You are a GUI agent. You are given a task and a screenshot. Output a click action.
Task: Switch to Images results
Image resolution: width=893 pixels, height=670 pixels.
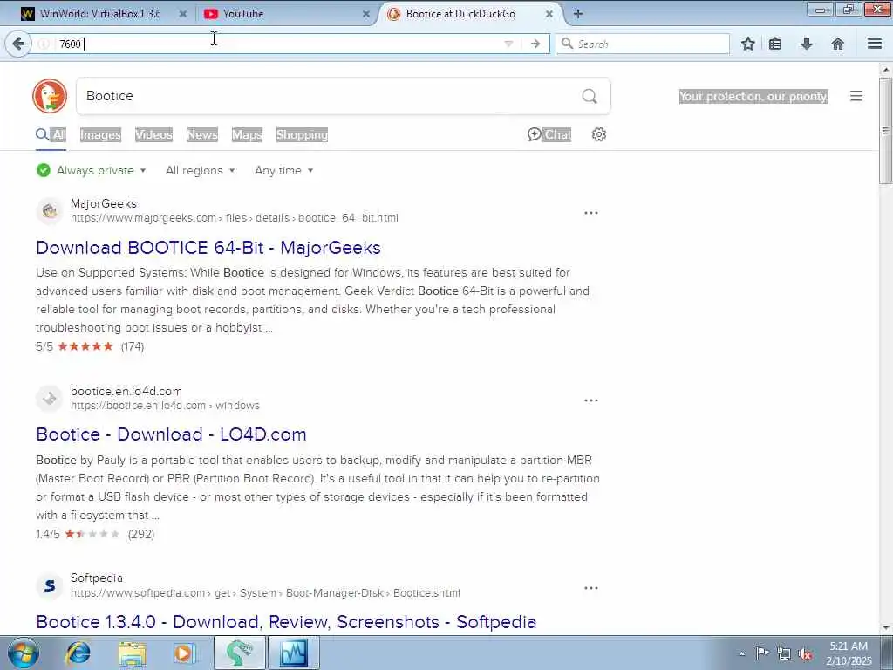click(100, 134)
